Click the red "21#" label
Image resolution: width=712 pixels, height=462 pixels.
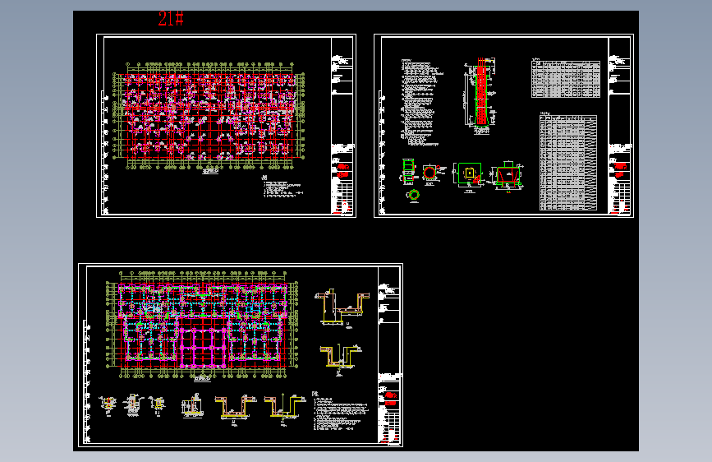pyautogui.click(x=171, y=19)
